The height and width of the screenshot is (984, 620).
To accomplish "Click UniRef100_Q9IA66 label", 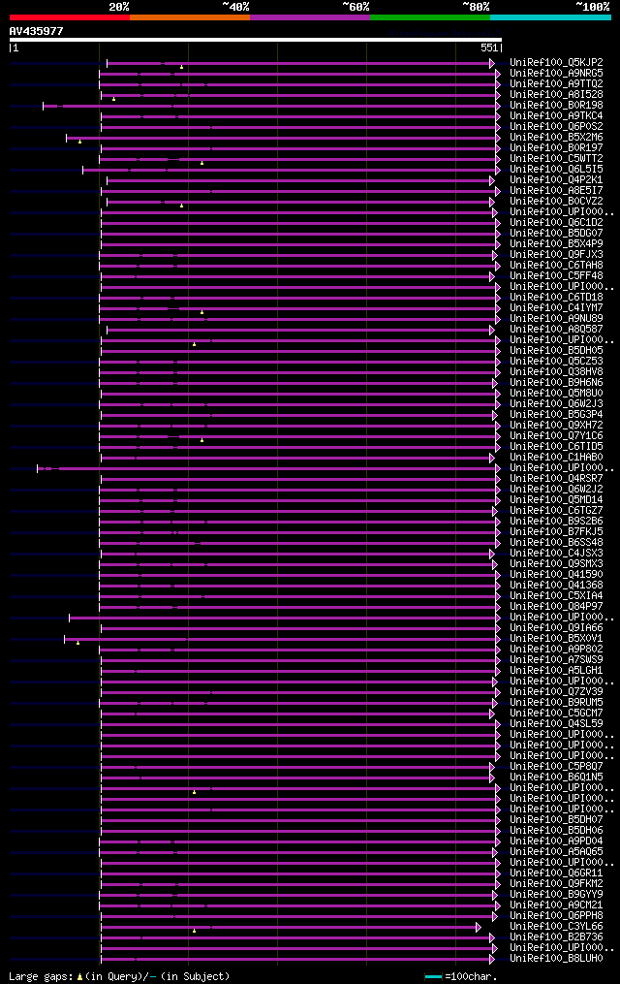I will (556, 628).
